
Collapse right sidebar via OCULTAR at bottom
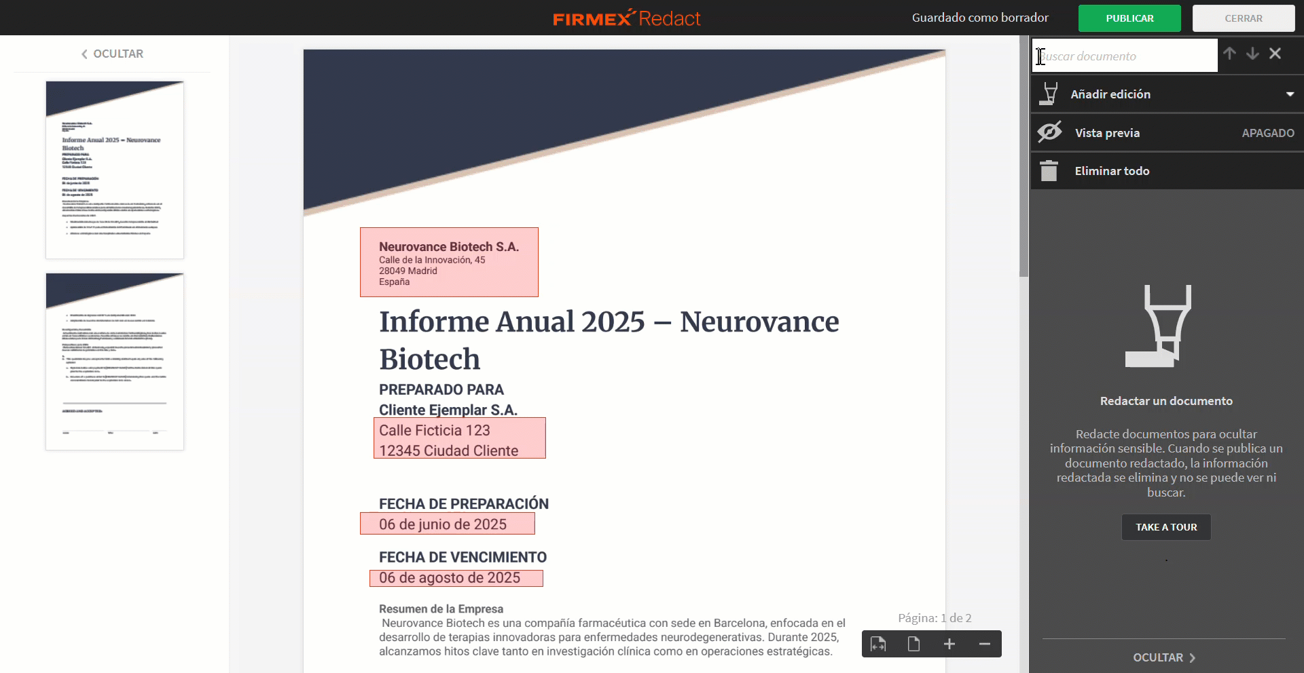click(x=1164, y=657)
